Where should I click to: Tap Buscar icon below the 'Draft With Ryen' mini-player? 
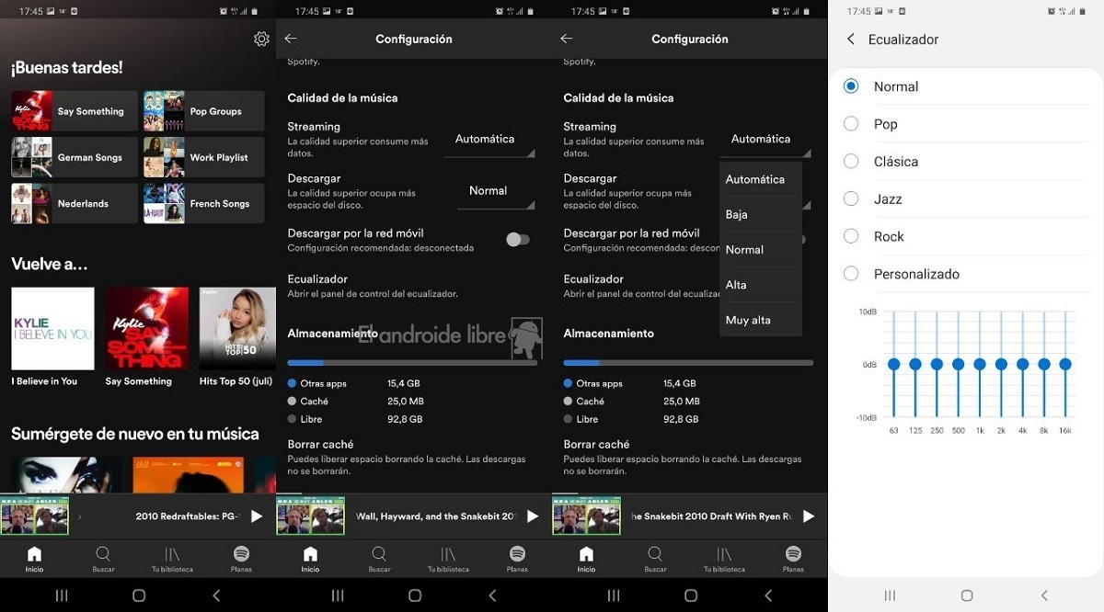coord(655,559)
